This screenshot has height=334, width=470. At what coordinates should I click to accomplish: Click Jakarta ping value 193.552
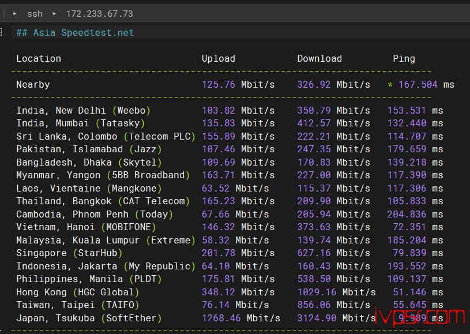[407, 267]
